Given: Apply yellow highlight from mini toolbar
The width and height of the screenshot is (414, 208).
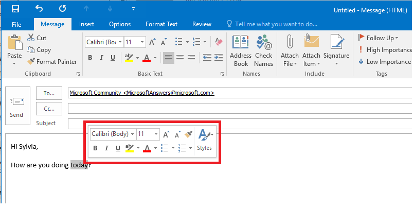Looking at the screenshot, I should click(130, 148).
